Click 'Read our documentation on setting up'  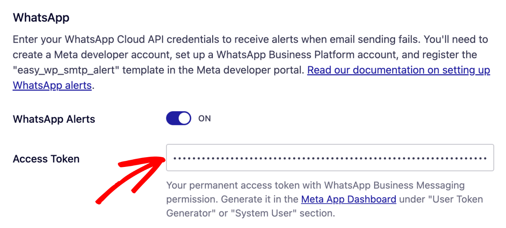click(398, 70)
